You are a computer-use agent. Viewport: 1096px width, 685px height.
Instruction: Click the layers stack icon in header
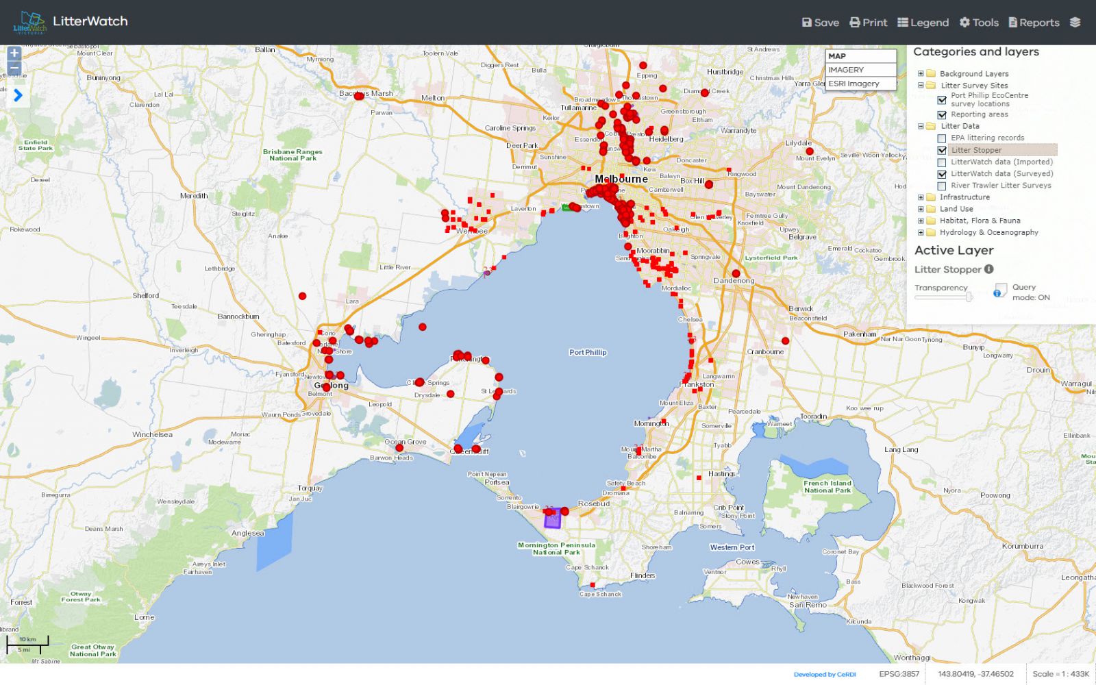click(x=1075, y=23)
